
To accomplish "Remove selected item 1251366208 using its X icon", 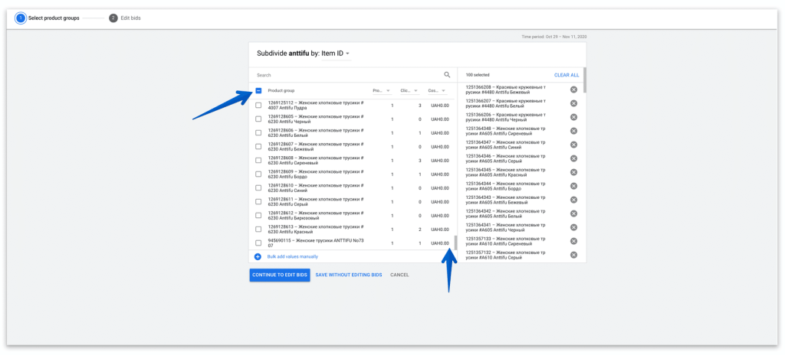I will pos(573,90).
